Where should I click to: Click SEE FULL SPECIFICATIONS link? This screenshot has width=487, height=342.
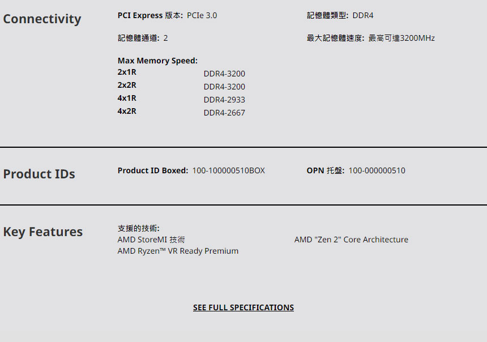pyautogui.click(x=243, y=307)
